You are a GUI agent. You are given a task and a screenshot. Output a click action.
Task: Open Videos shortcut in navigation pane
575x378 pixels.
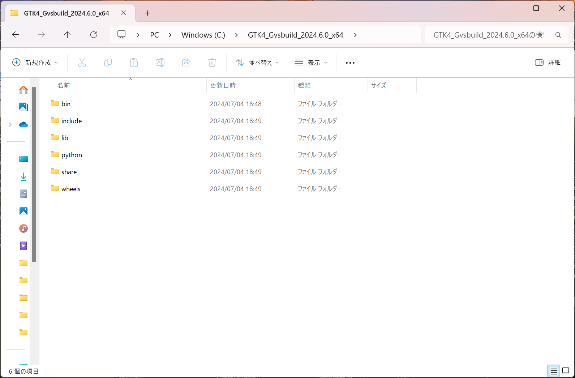point(23,246)
